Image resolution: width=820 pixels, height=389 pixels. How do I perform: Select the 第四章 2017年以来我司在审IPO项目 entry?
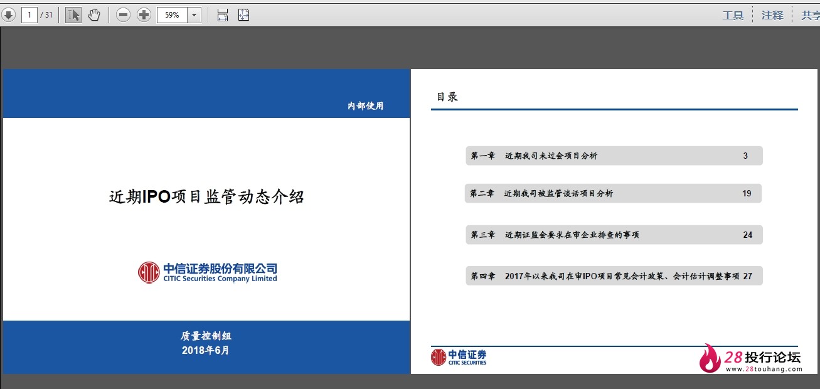click(614, 275)
